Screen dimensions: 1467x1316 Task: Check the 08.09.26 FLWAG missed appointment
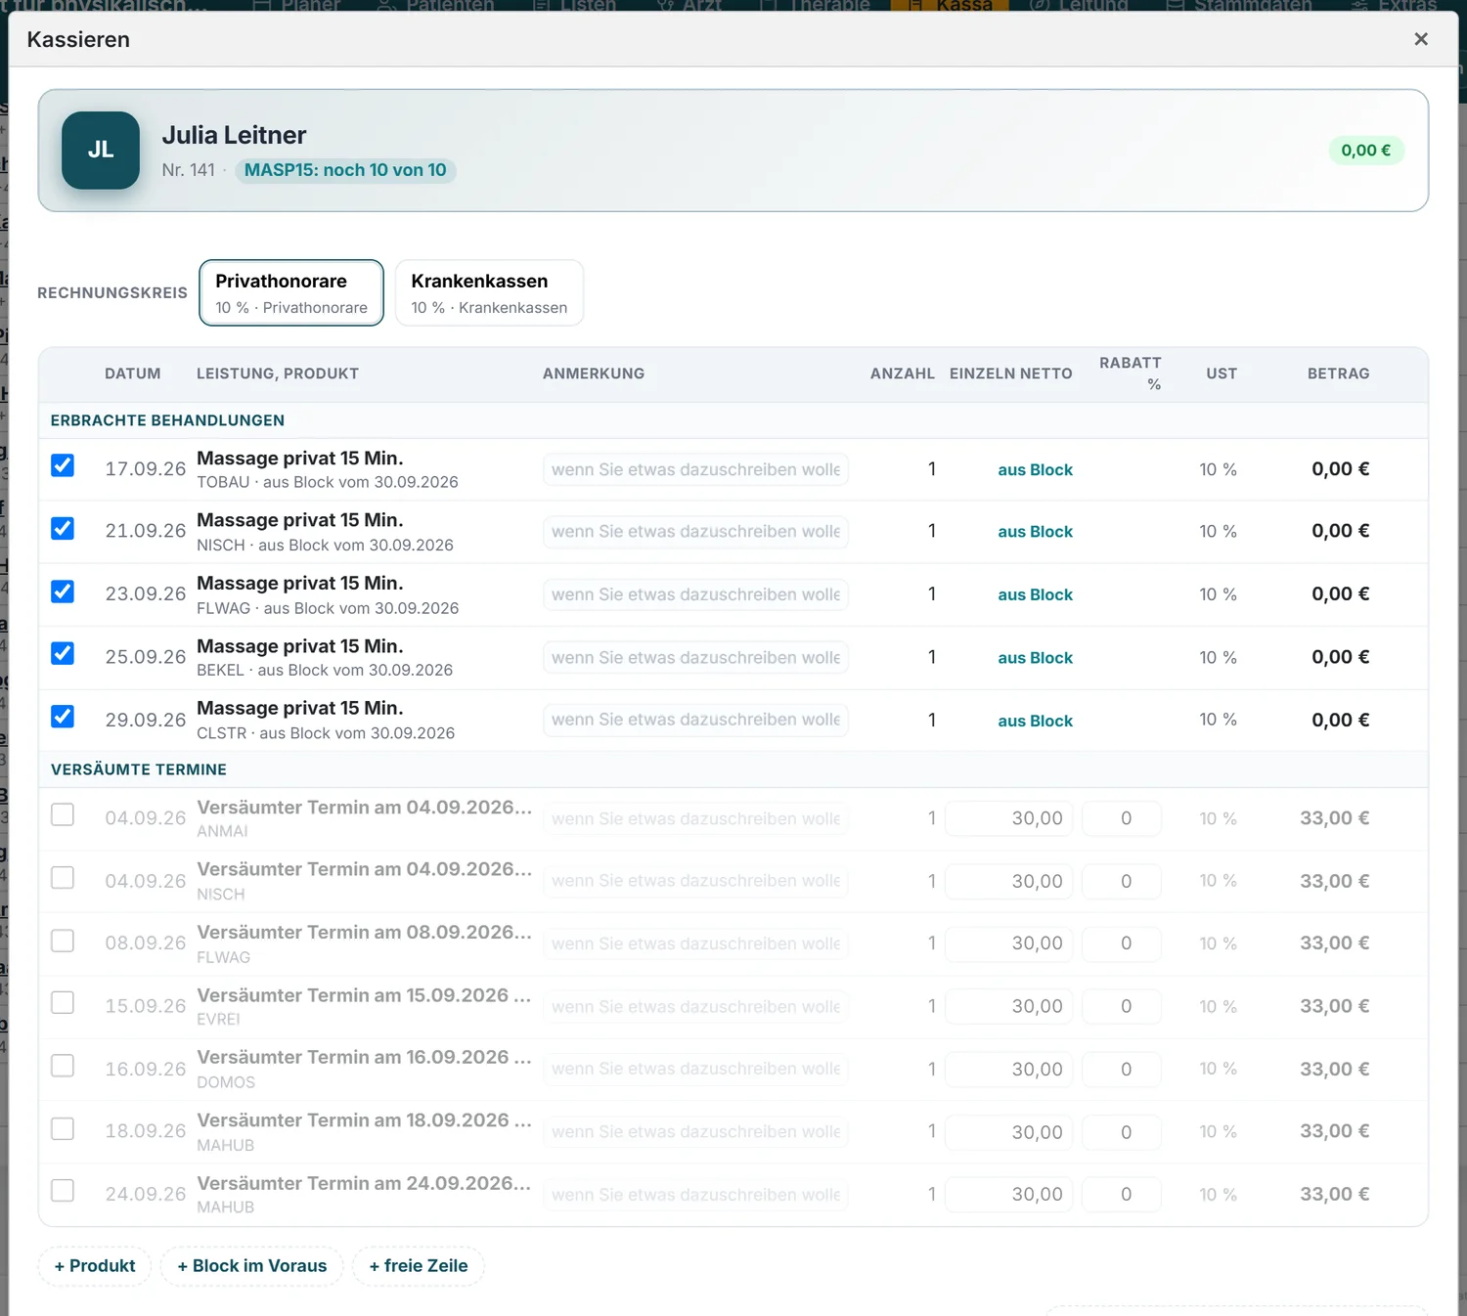[63, 941]
